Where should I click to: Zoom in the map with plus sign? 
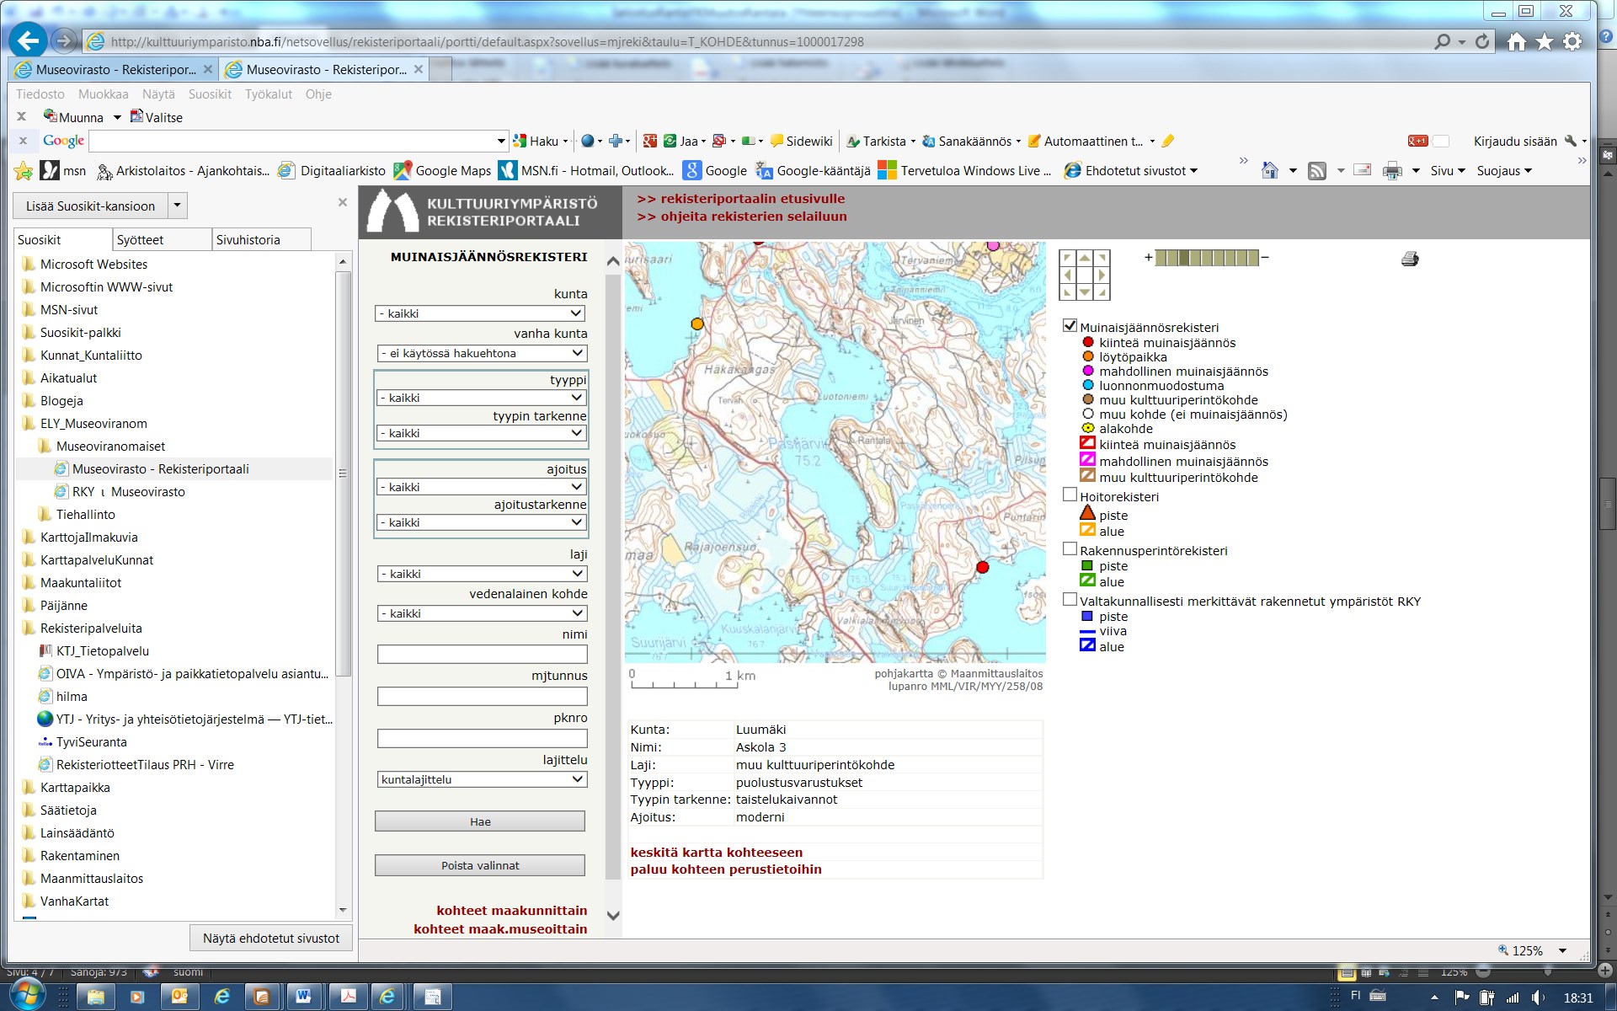pyautogui.click(x=1149, y=257)
